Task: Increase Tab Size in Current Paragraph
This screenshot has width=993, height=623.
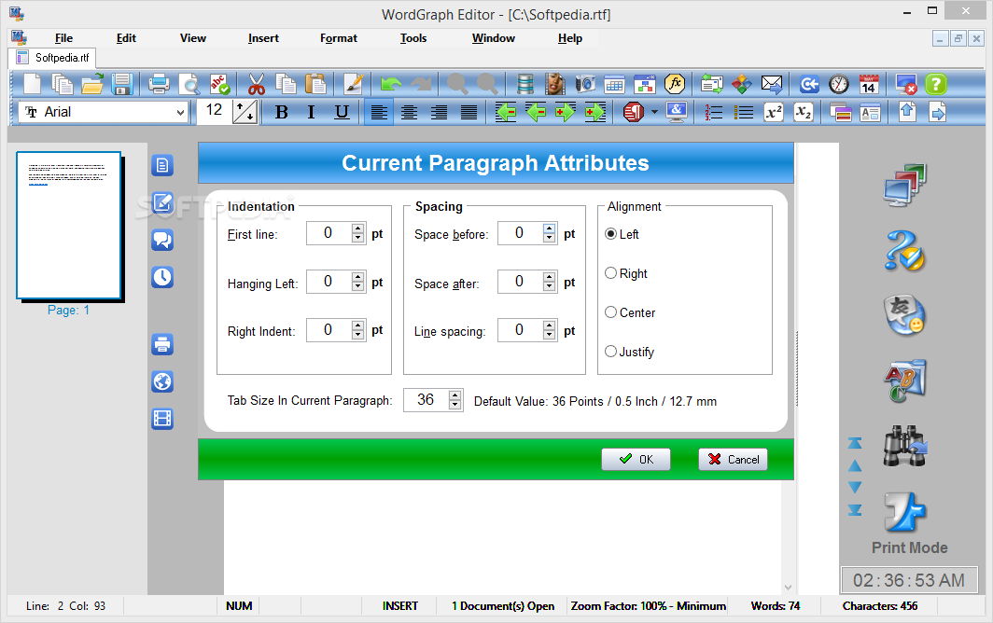Action: tap(455, 395)
